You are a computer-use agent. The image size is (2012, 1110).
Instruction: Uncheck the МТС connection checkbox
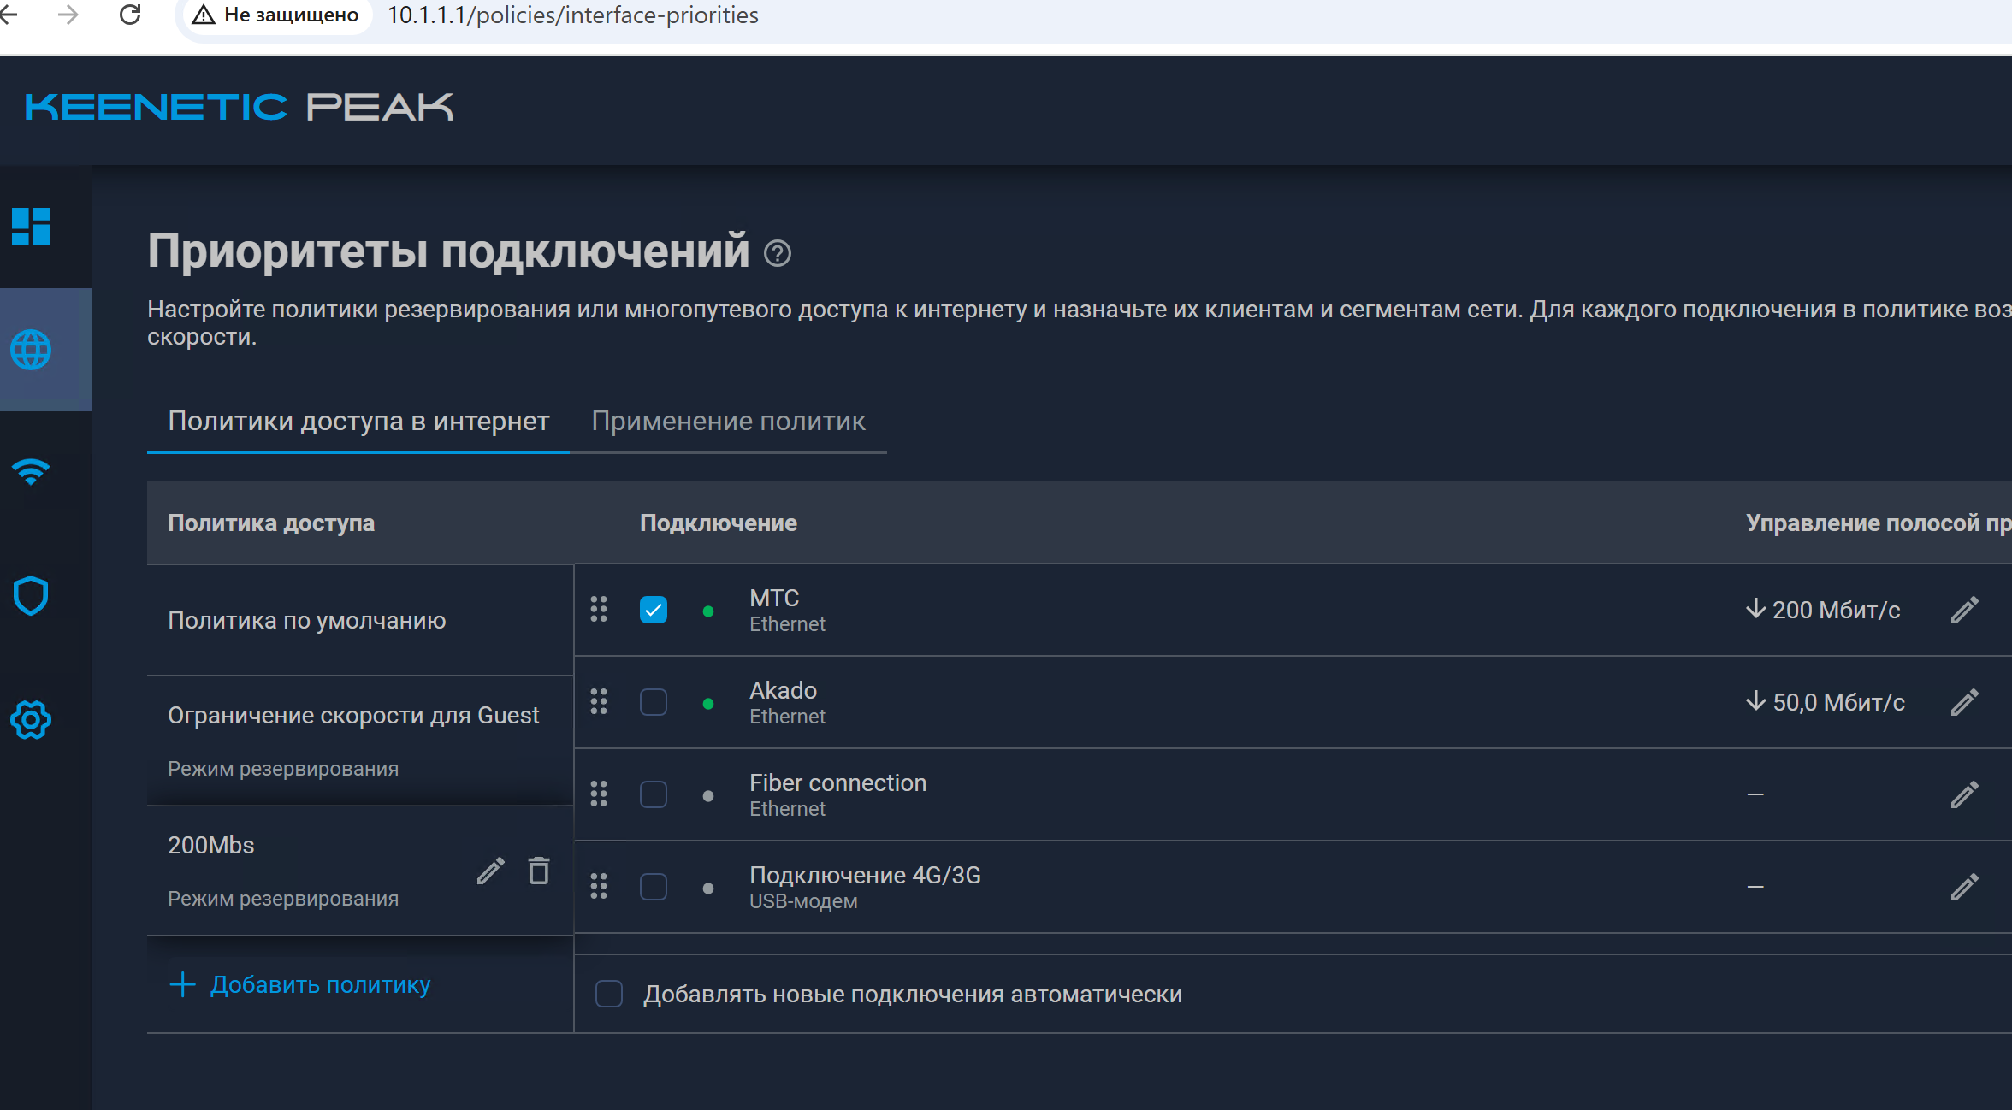tap(654, 610)
